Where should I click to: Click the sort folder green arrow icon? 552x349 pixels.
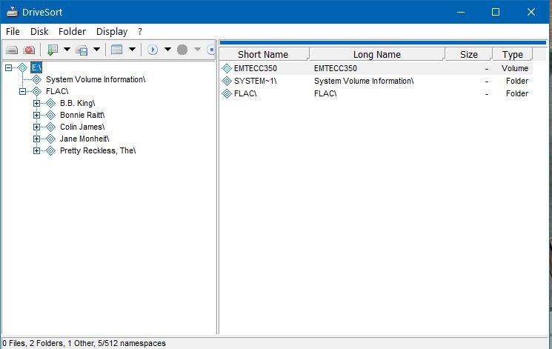point(53,50)
